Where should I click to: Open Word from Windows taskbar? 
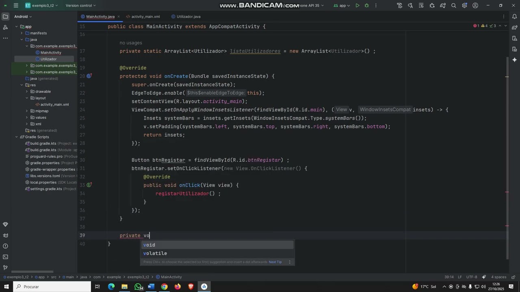(x=151, y=287)
